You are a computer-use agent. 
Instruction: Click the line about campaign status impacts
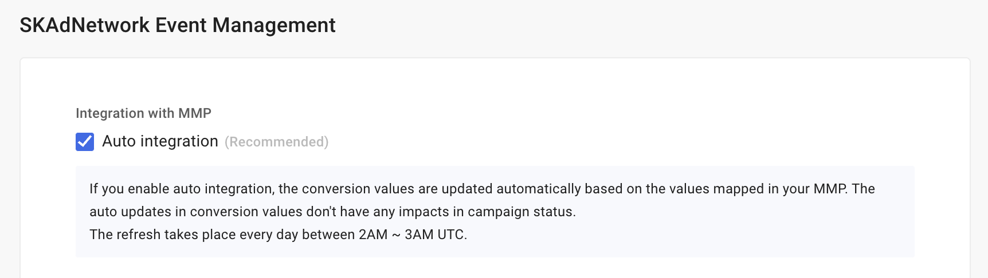pos(332,212)
